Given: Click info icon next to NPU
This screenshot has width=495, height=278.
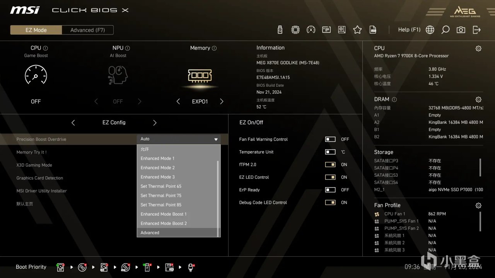Looking at the screenshot, I should point(128,48).
